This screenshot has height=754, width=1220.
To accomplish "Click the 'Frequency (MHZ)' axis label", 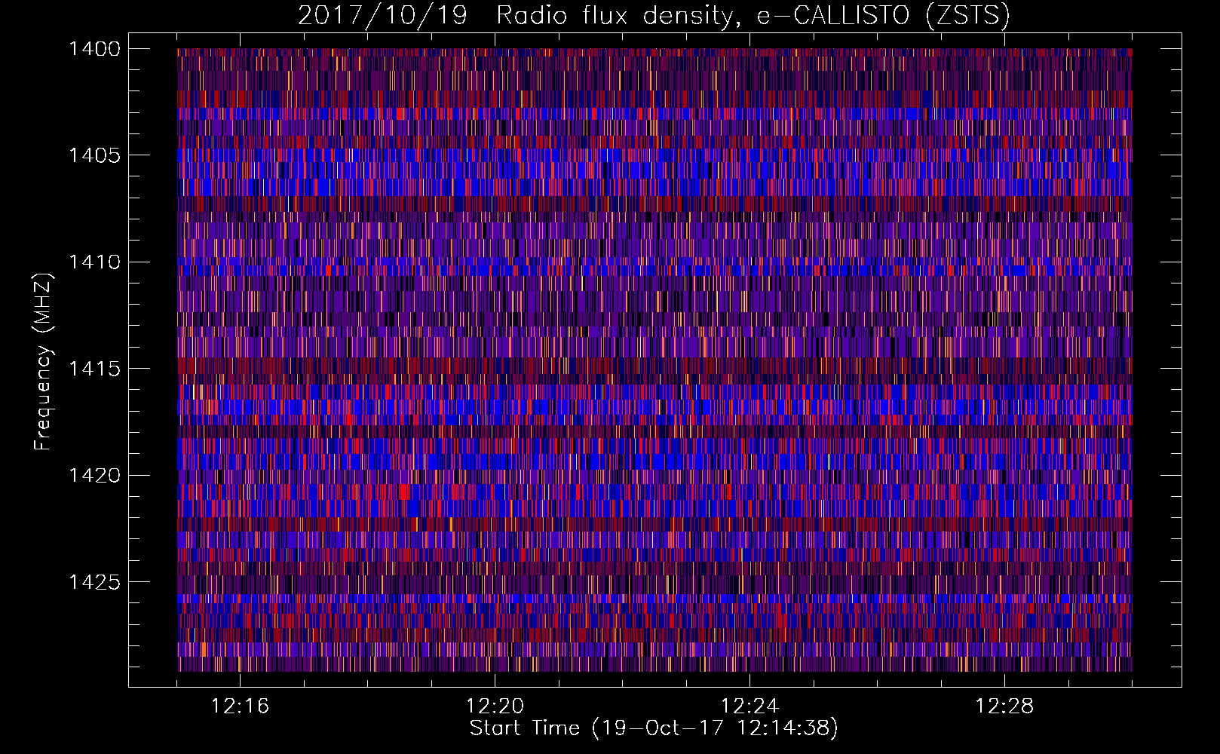I will click(43, 362).
